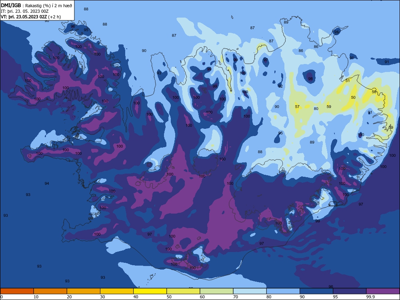Click the '0' label at the legend start
Screen dimensions: 400x300
pos(2,297)
